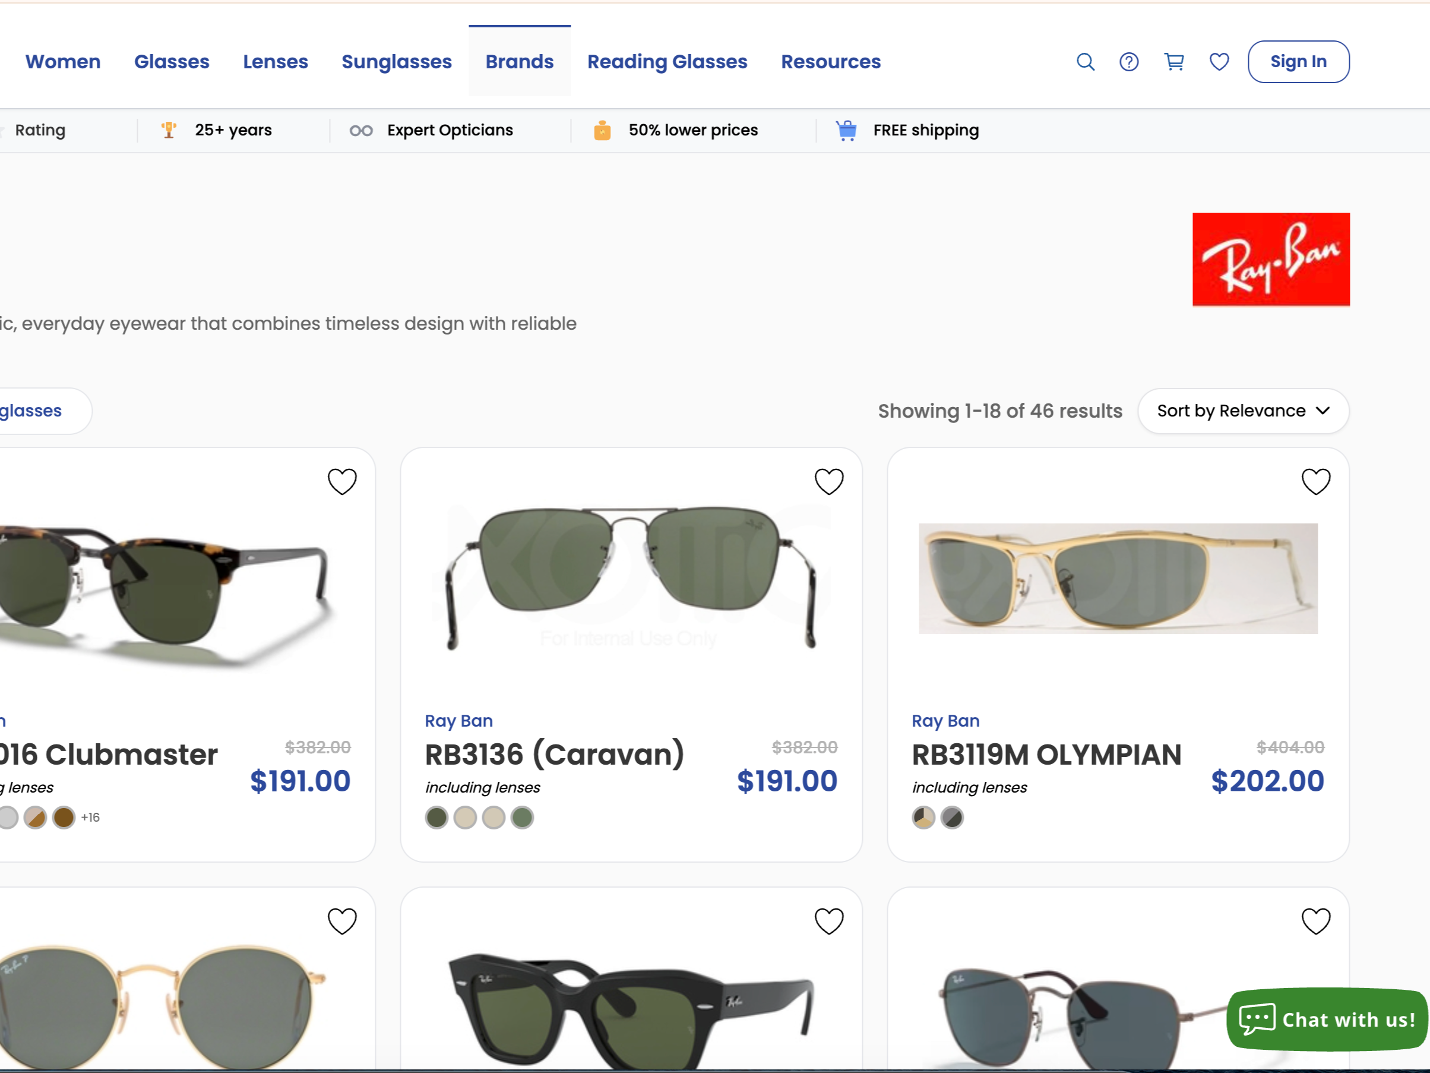Open the wishlist heart in header
The width and height of the screenshot is (1430, 1073).
[1219, 62]
